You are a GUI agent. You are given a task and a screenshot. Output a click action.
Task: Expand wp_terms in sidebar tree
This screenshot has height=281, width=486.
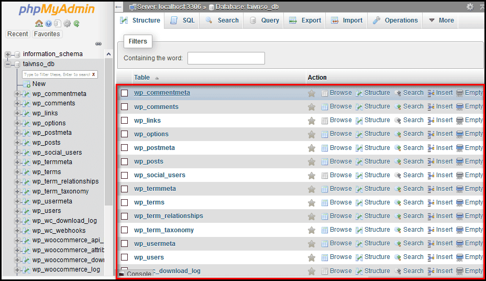tap(17, 172)
